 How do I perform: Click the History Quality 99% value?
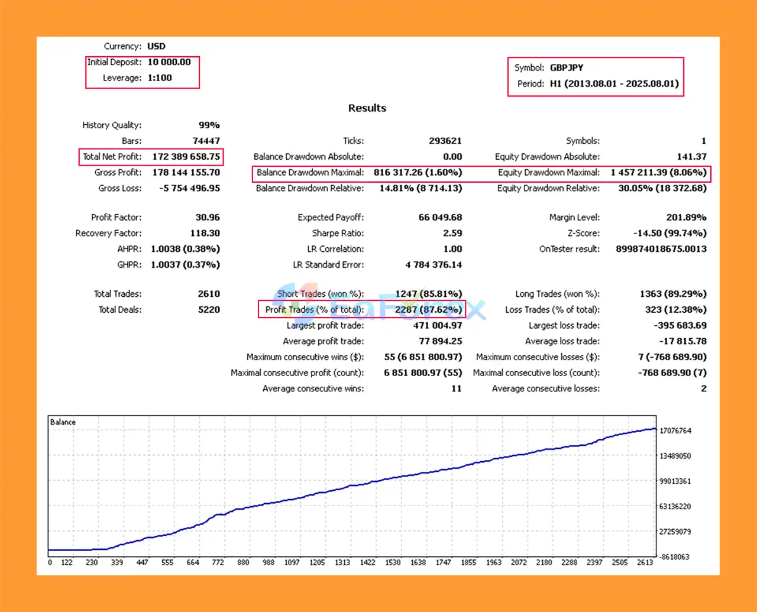pyautogui.click(x=211, y=125)
